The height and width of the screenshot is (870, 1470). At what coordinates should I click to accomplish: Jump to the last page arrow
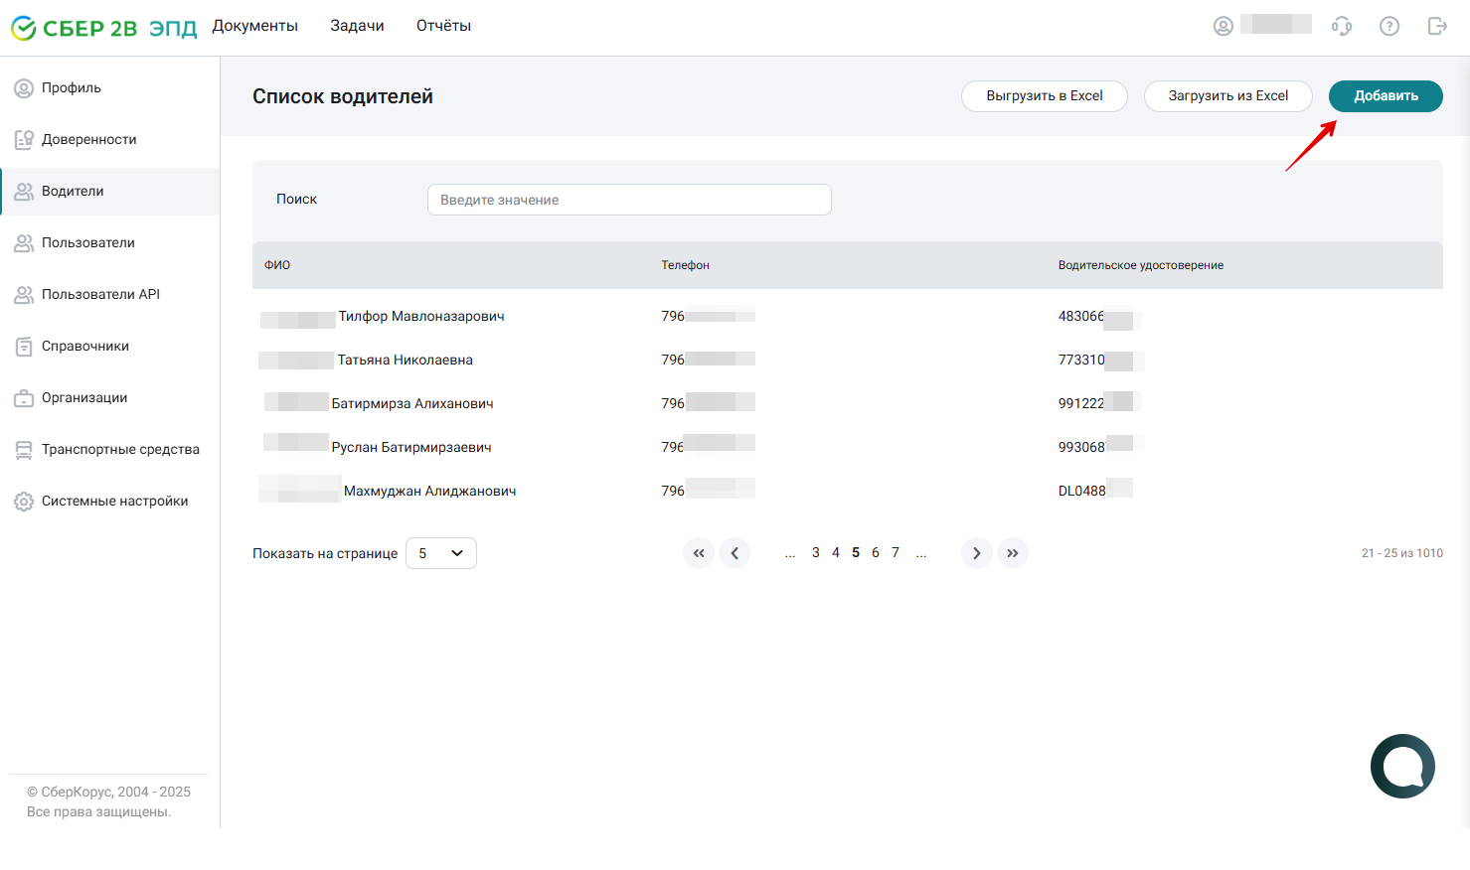1013,553
